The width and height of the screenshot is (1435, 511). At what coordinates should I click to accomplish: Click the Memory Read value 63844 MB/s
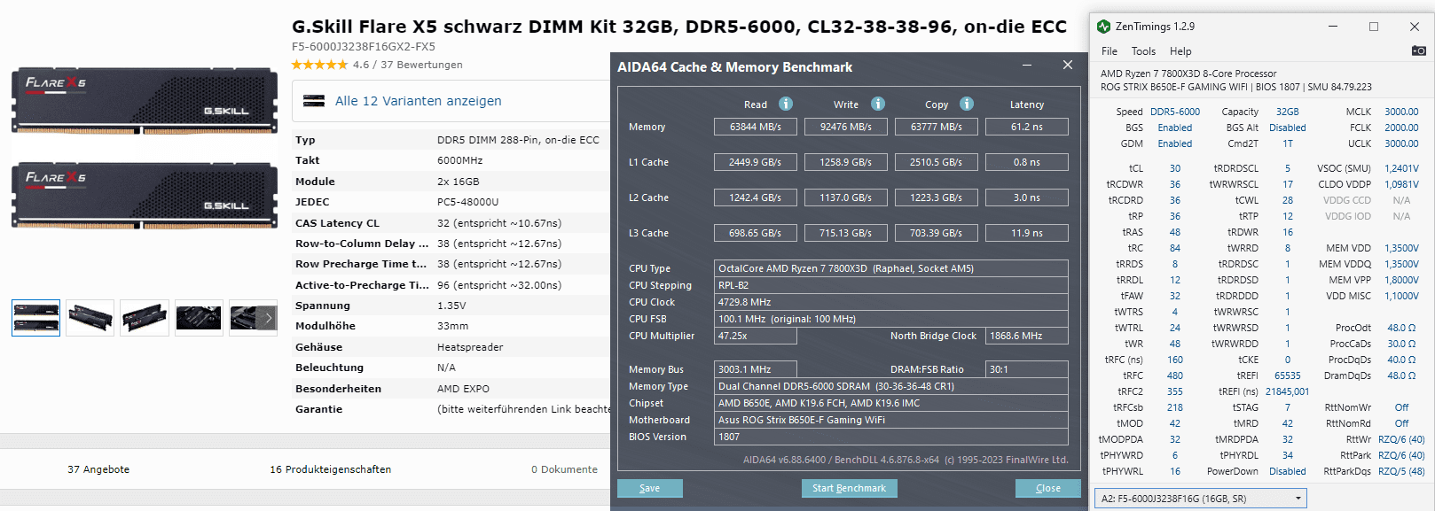click(x=756, y=127)
